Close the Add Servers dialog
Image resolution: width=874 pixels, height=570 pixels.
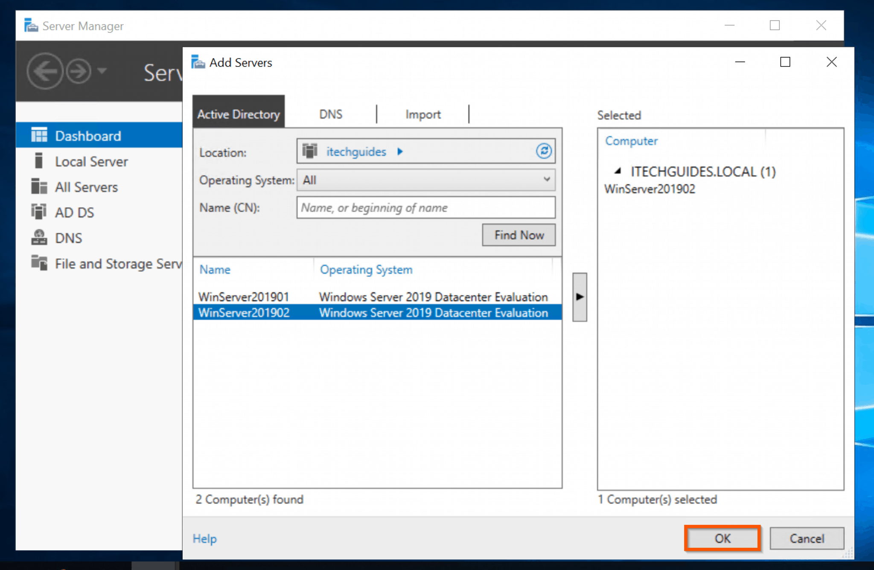(x=831, y=62)
